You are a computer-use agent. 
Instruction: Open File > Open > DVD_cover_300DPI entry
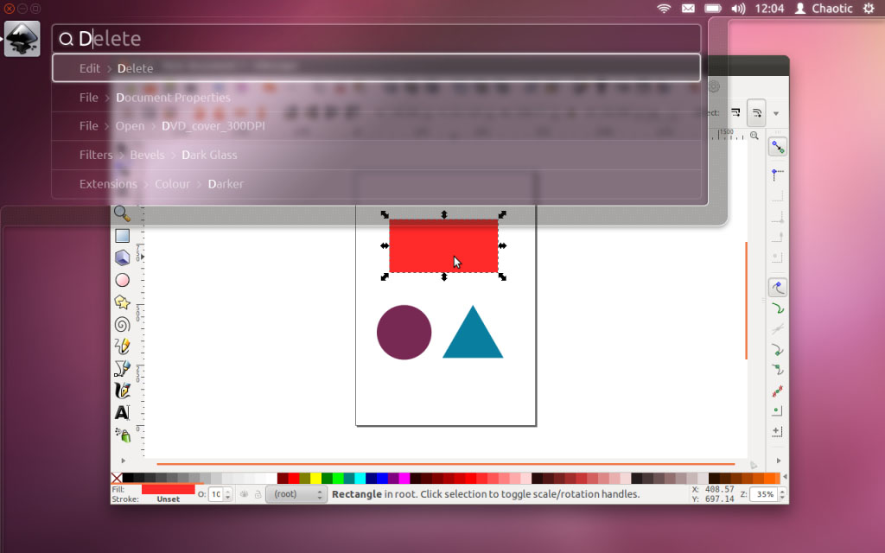click(x=376, y=126)
